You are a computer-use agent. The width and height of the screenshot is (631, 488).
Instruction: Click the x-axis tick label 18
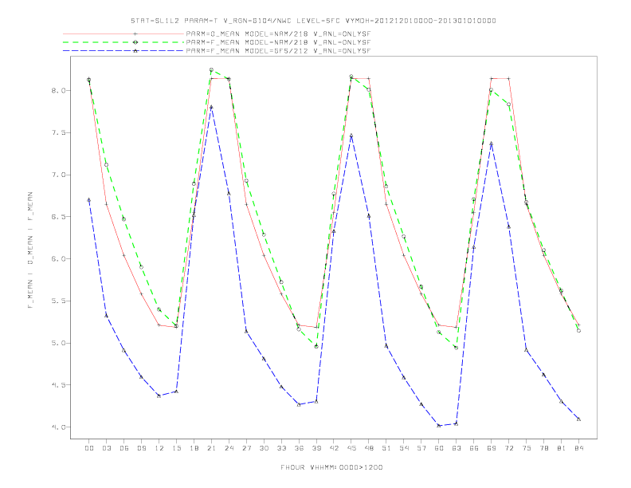click(x=194, y=448)
